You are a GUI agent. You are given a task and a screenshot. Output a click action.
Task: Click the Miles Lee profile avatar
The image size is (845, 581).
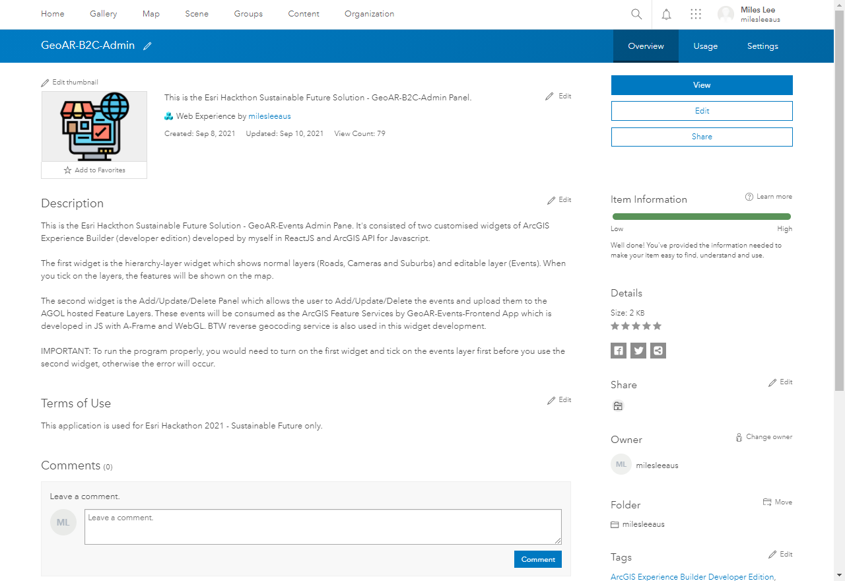[x=726, y=15]
